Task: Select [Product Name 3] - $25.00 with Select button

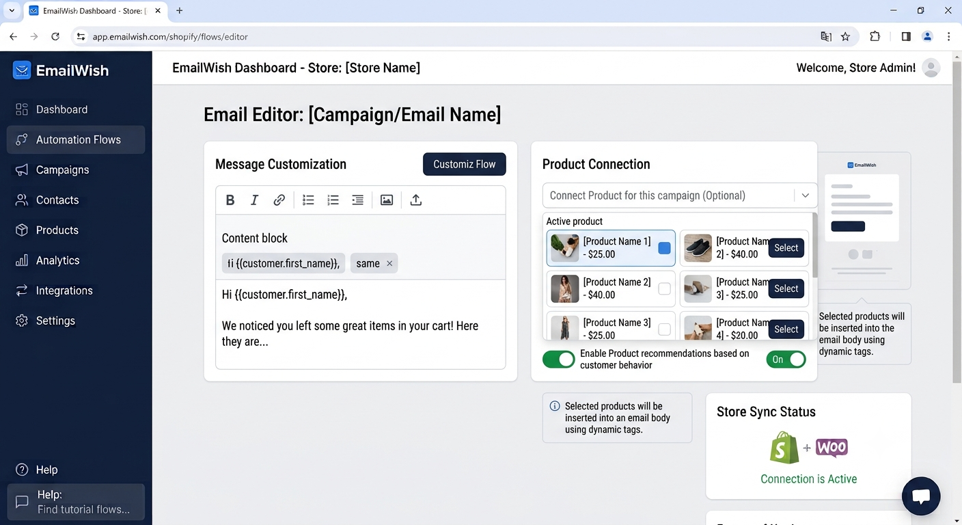Action: 786,288
